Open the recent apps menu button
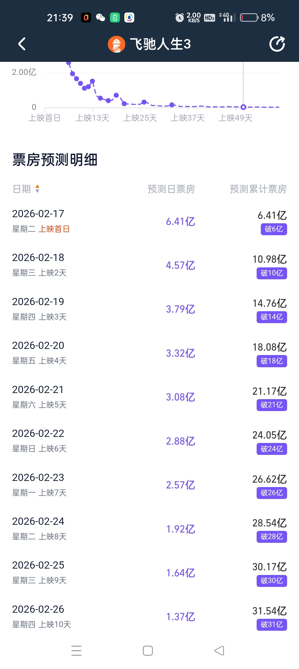Image resolution: width=299 pixels, height=669 pixels. 76,650
